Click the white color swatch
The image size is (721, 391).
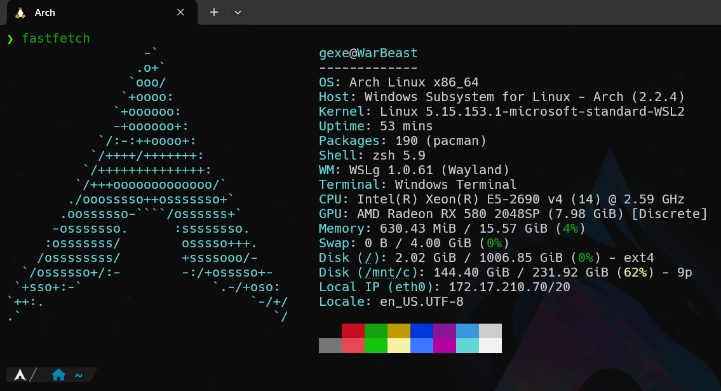tap(490, 345)
